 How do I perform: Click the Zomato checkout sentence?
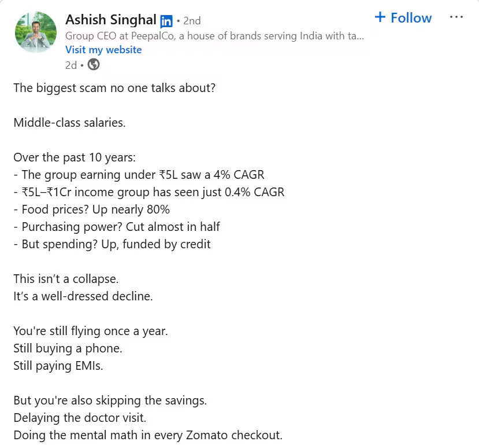click(148, 435)
